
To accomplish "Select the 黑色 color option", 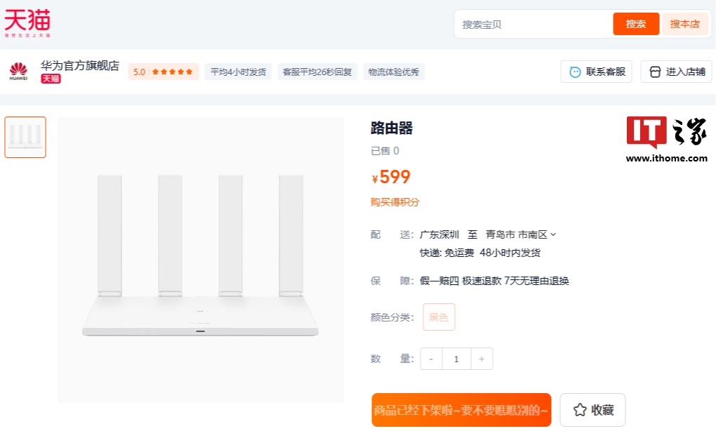I will click(439, 317).
